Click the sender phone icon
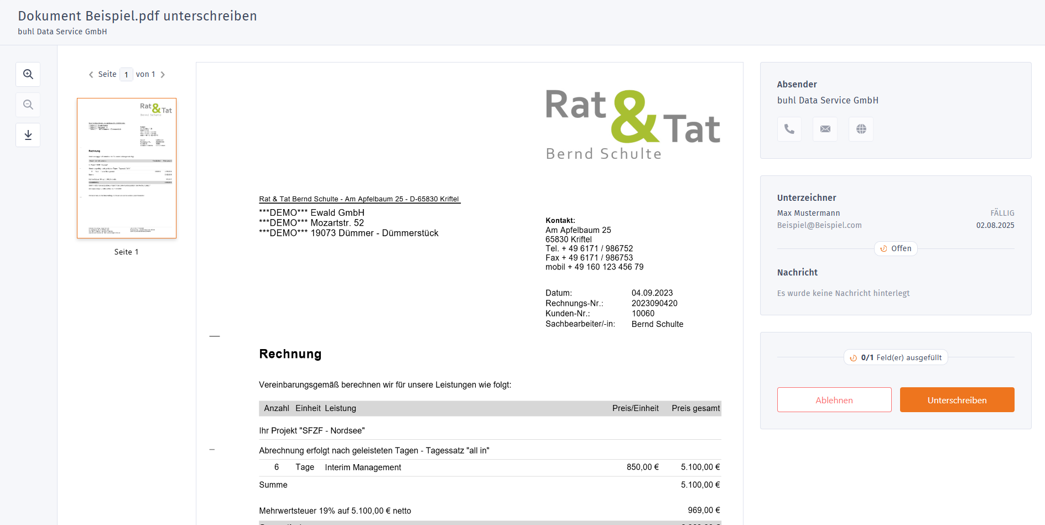 (x=789, y=129)
